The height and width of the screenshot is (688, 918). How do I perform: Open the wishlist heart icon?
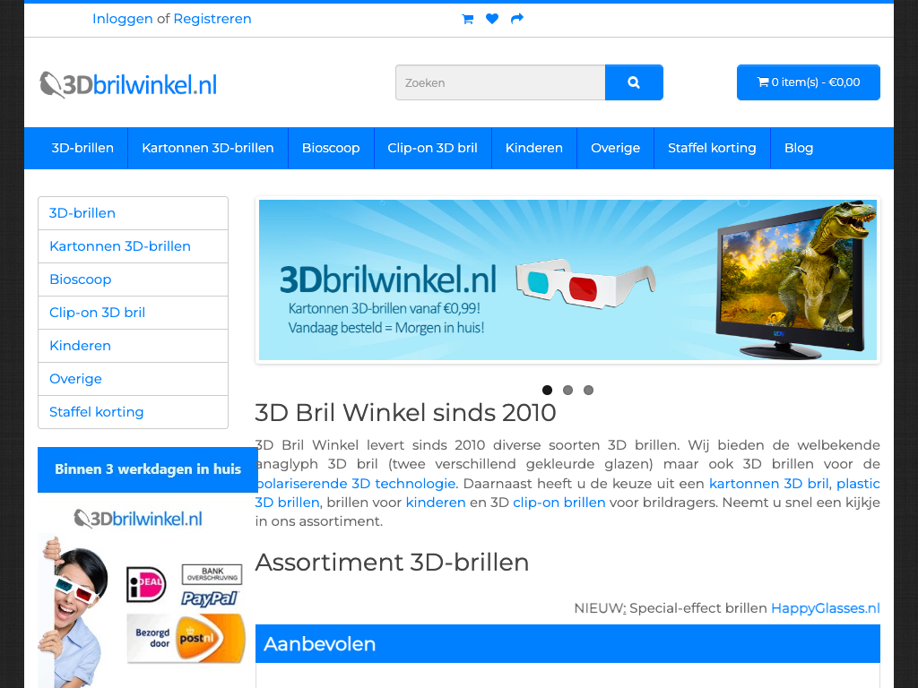coord(492,19)
